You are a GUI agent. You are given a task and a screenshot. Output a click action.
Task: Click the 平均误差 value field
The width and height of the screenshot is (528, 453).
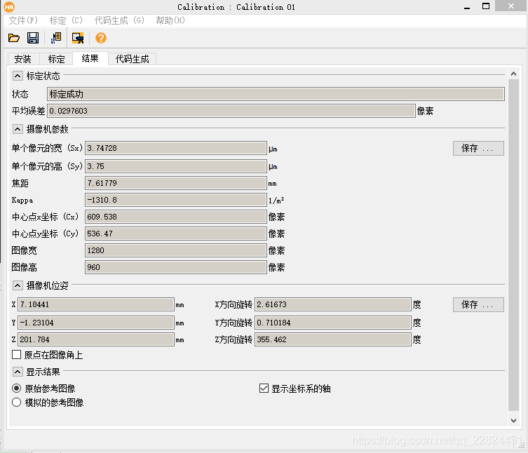point(231,111)
